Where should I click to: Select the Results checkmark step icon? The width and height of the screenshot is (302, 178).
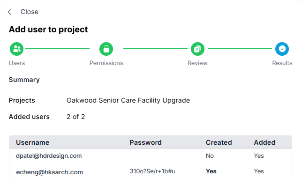pos(282,49)
